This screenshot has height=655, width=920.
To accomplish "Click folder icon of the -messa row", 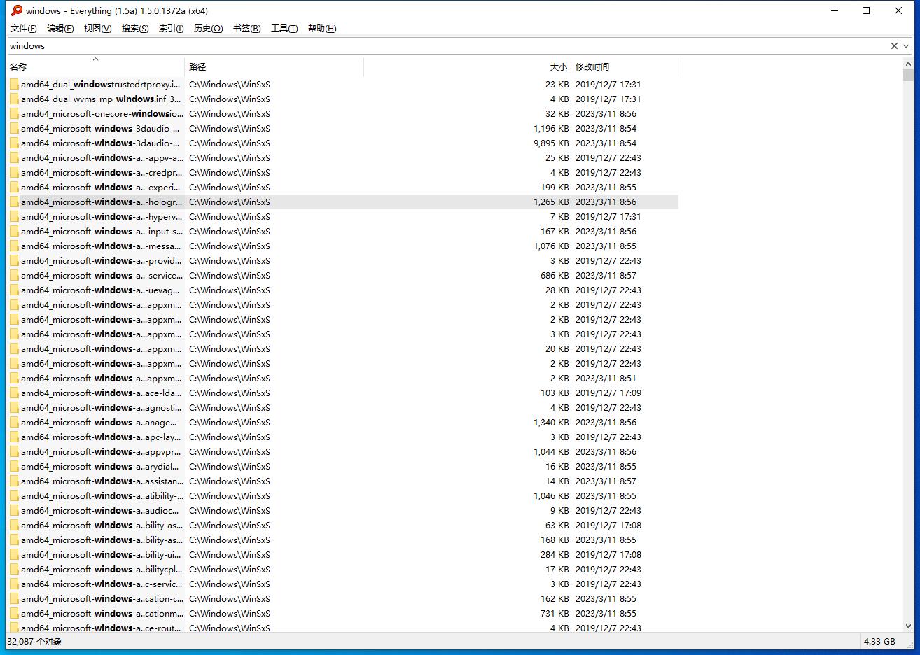I will [14, 246].
